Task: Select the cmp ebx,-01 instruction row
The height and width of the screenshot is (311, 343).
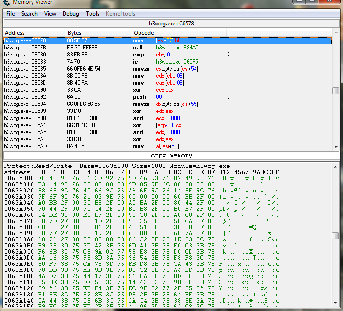Action: (x=118, y=55)
